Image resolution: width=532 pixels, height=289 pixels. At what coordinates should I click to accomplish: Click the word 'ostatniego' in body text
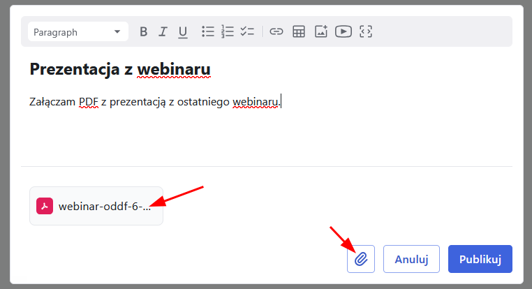coord(203,102)
